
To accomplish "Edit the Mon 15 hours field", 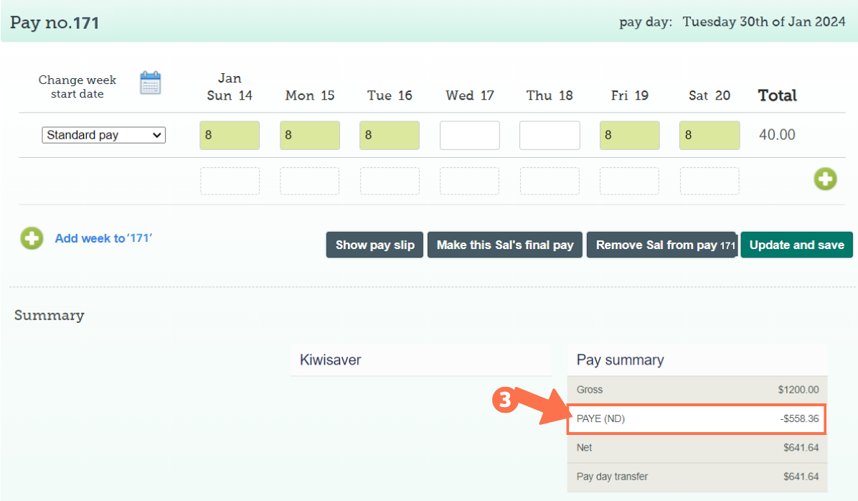I will coord(310,136).
